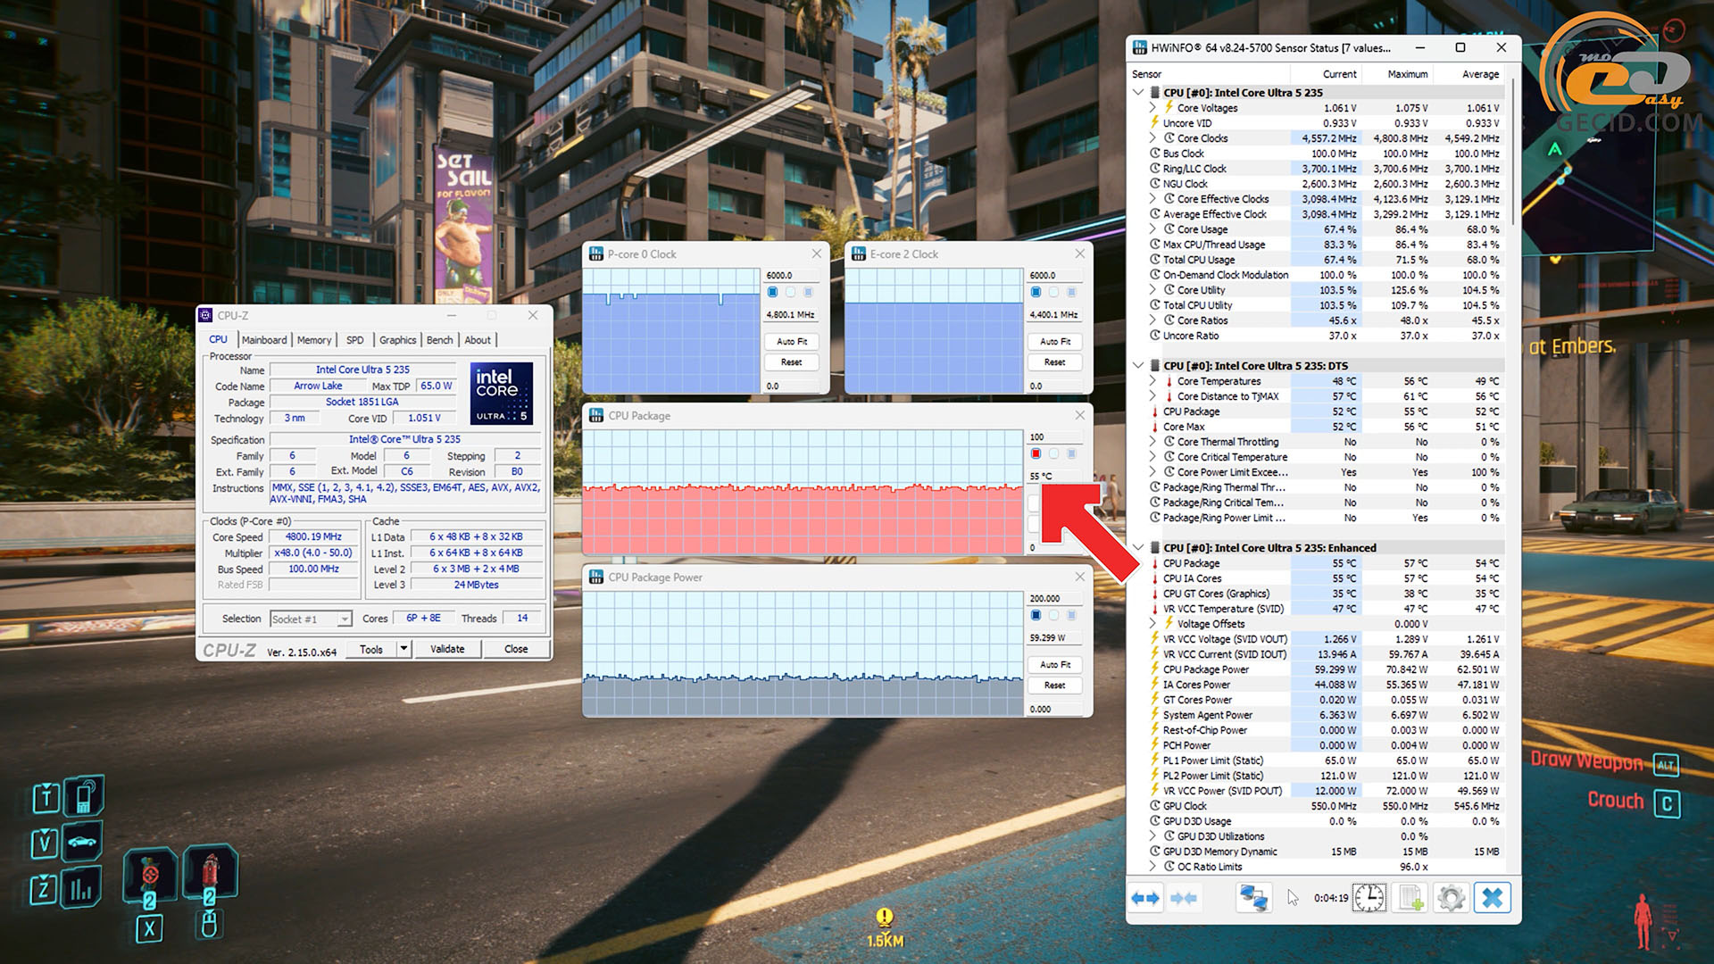
Task: Click the dark blue swatch in P-core 0 Clock graph
Action: pyautogui.click(x=772, y=293)
